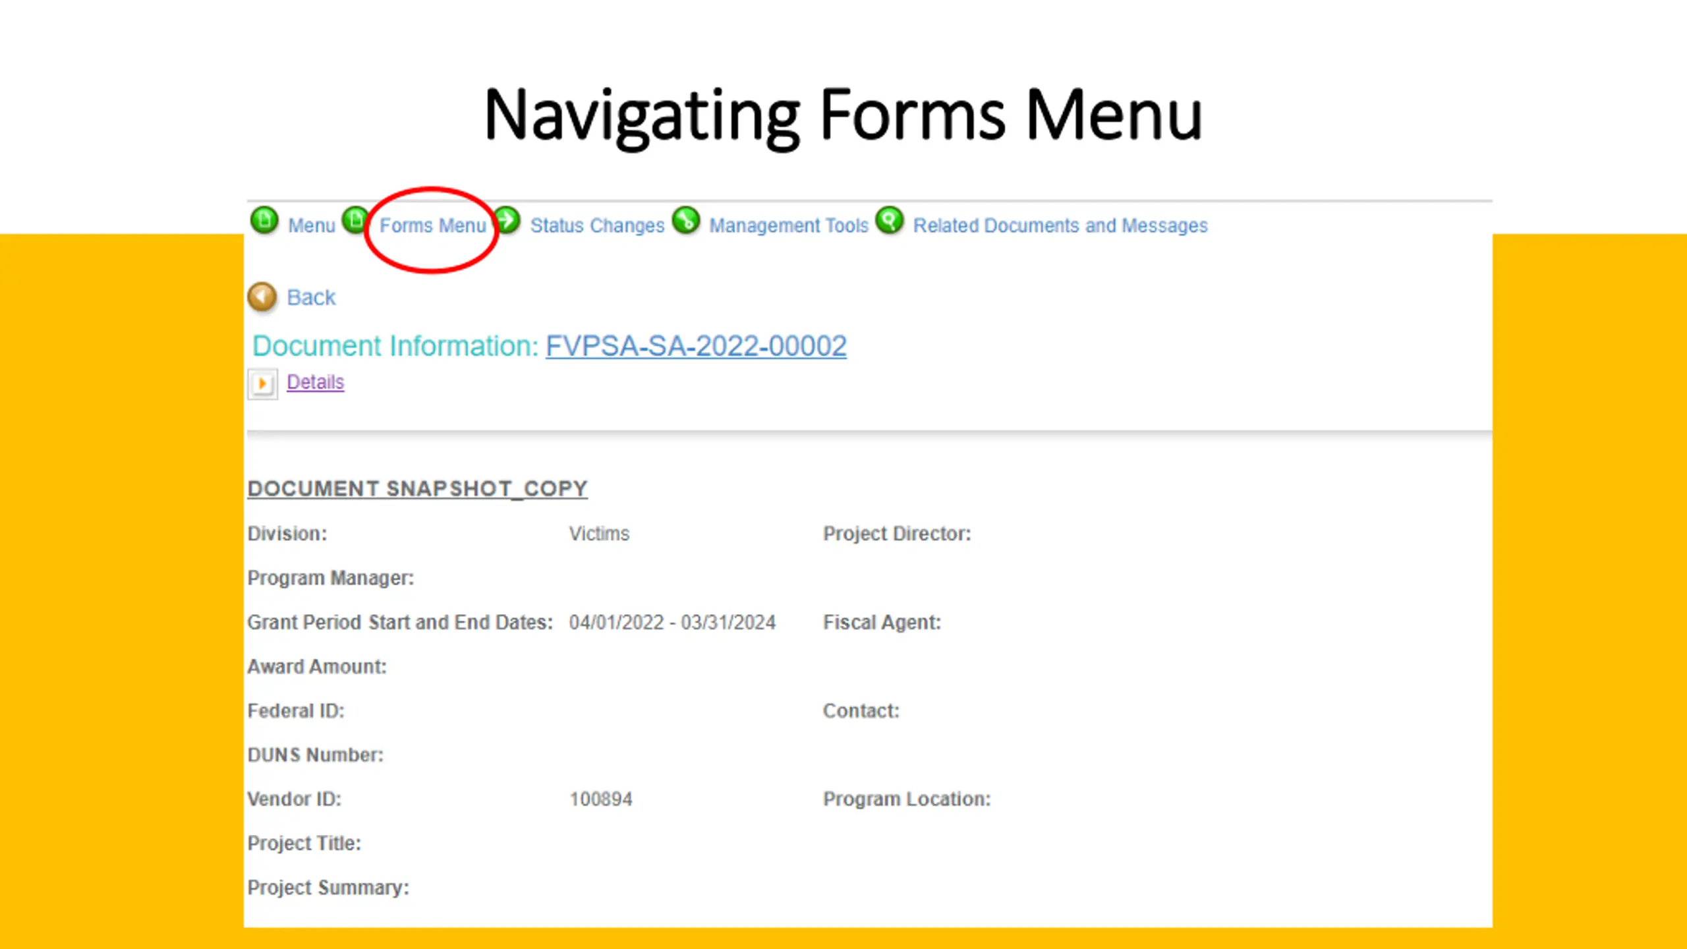The height and width of the screenshot is (949, 1687).
Task: Click the Vendor ID label
Action: click(x=294, y=799)
